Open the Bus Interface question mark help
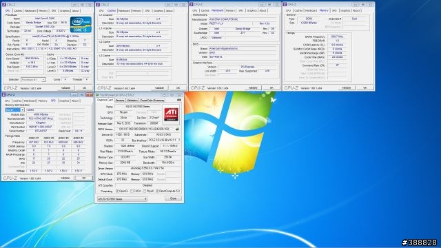The height and width of the screenshot is (248, 441). click(179, 140)
